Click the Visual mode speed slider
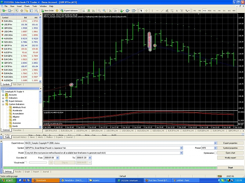 tap(38, 162)
